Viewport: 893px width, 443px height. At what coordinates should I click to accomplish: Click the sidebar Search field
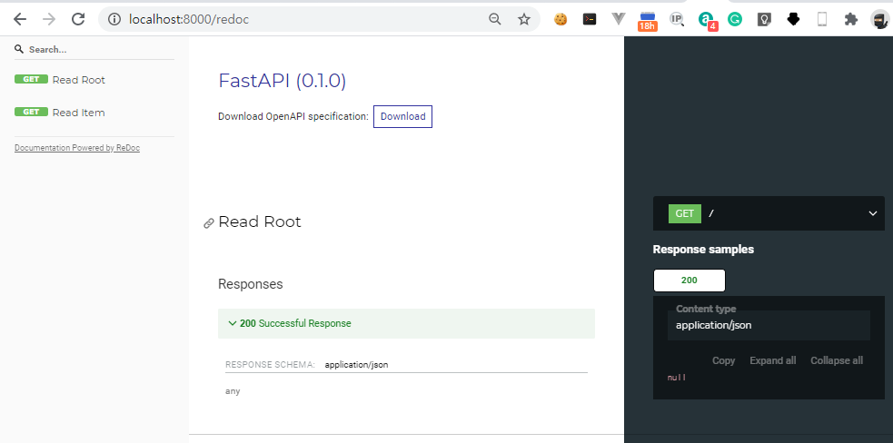click(94, 50)
